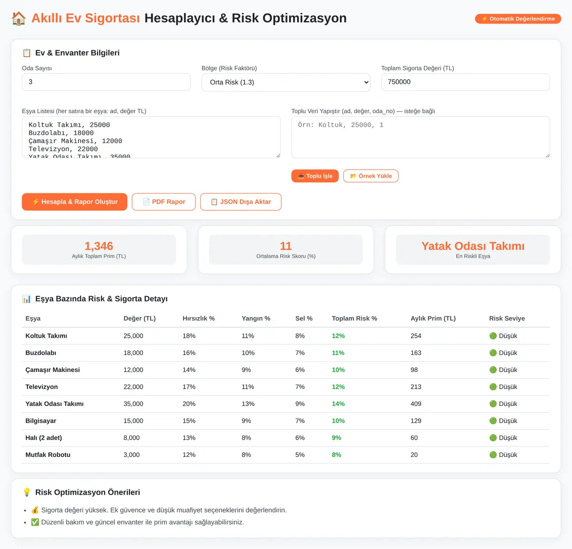The width and height of the screenshot is (572, 549).
Task: Click inside the Eşya Listesi textarea
Action: click(x=151, y=137)
